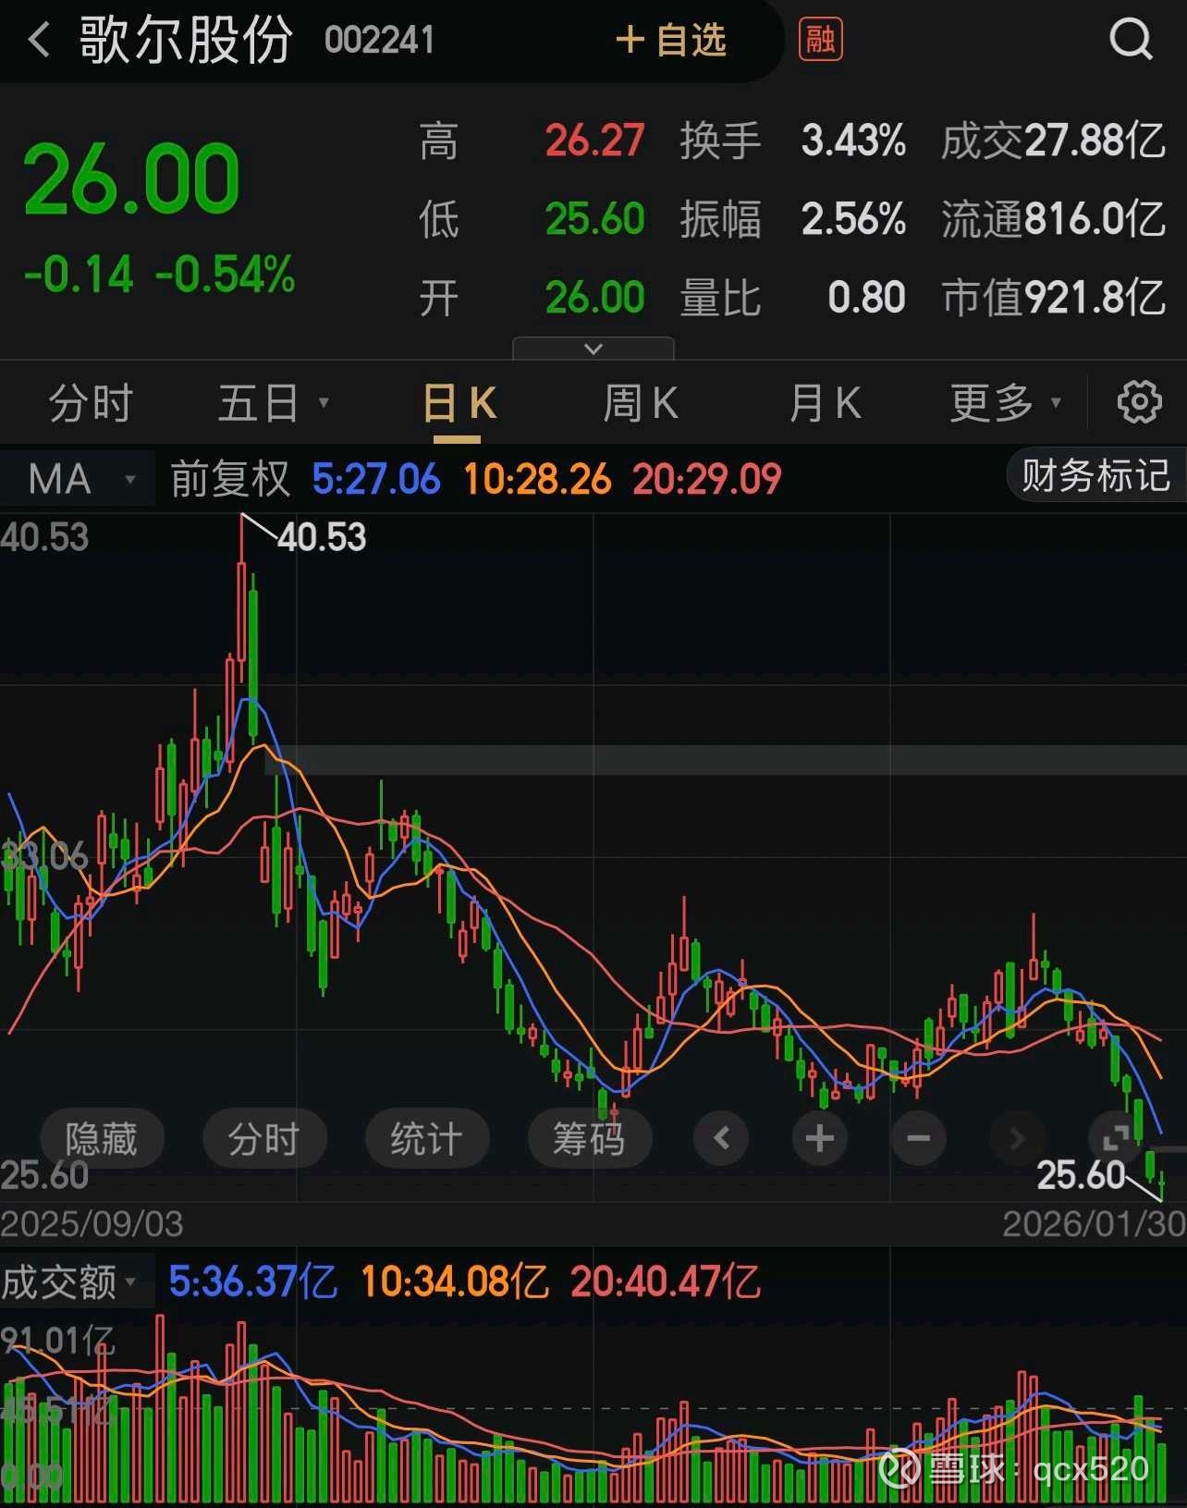Viewport: 1187px width, 1508px height.
Task: Tap the MA5 value 27.06
Action: pos(376,479)
